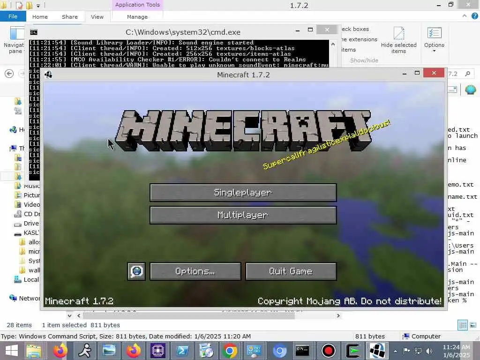This screenshot has height=360, width=480.
Task: Expand the Options dropdown arrow in ribbon
Action: [x=434, y=51]
